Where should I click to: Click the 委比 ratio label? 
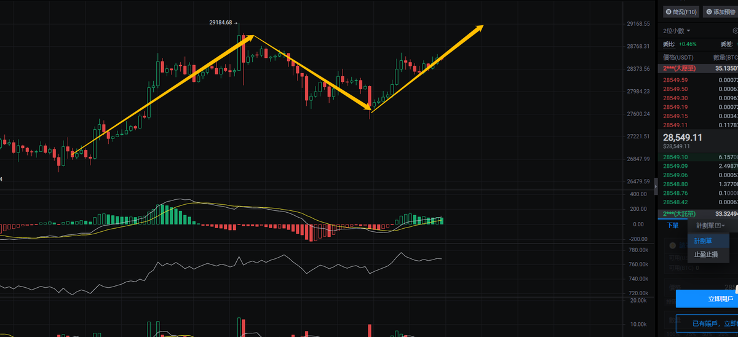click(x=669, y=44)
